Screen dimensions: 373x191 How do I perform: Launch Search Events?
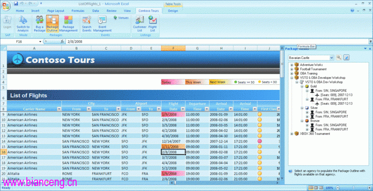click(x=87, y=24)
